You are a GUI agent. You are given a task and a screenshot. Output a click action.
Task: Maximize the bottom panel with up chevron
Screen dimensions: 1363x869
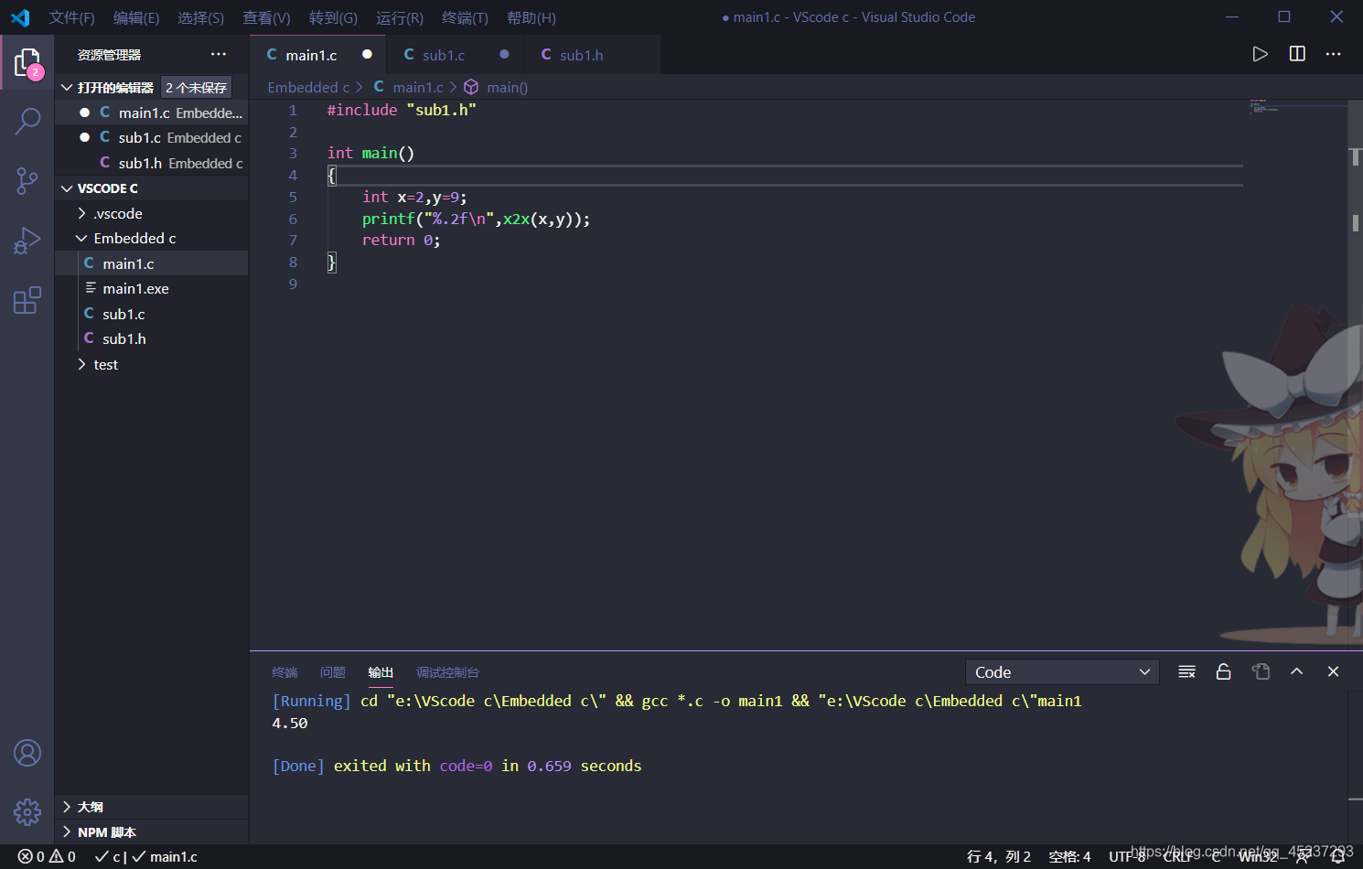[x=1296, y=671]
